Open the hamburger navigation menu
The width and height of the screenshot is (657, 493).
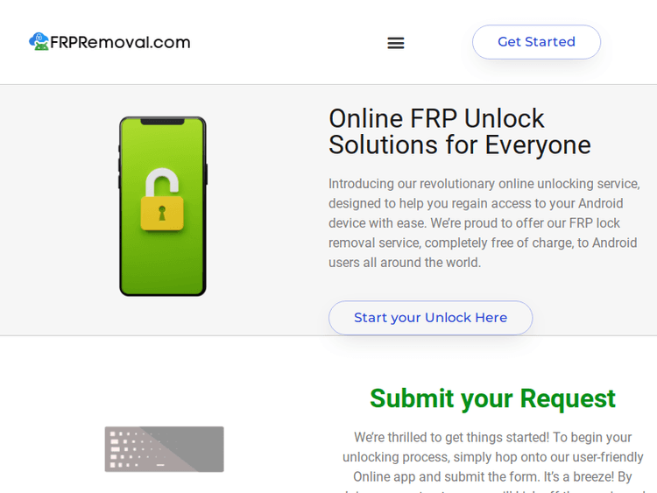coord(396,43)
